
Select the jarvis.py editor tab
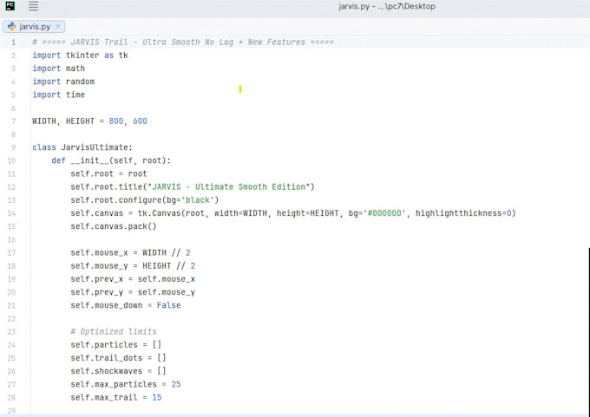[x=34, y=27]
